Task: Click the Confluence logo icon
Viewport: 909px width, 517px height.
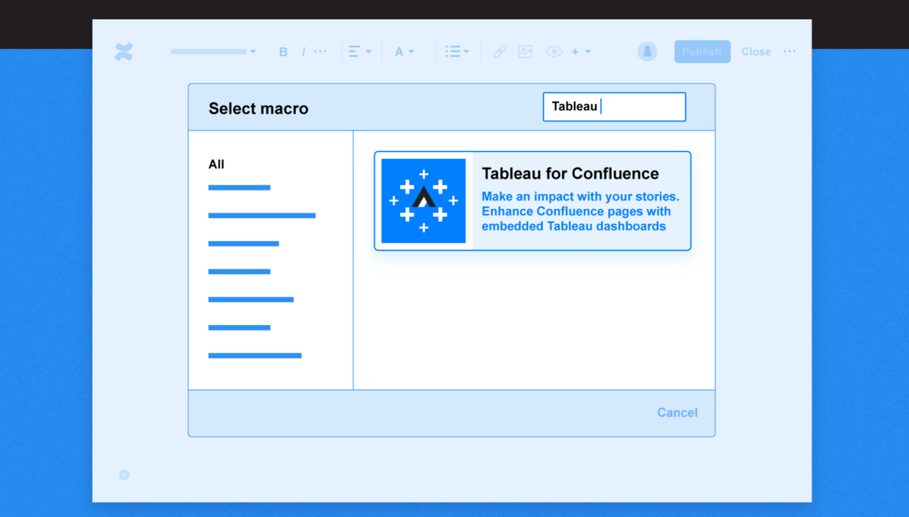Action: pyautogui.click(x=124, y=52)
